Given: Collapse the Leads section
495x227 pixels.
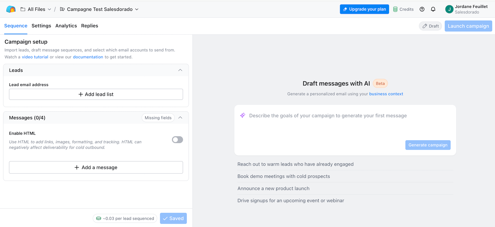Looking at the screenshot, I should [180, 70].
